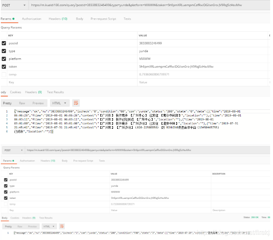Image resolution: width=273 pixels, height=240 pixels.
Task: Uncheck postid checkbox in lower request panel
Action: point(6,180)
